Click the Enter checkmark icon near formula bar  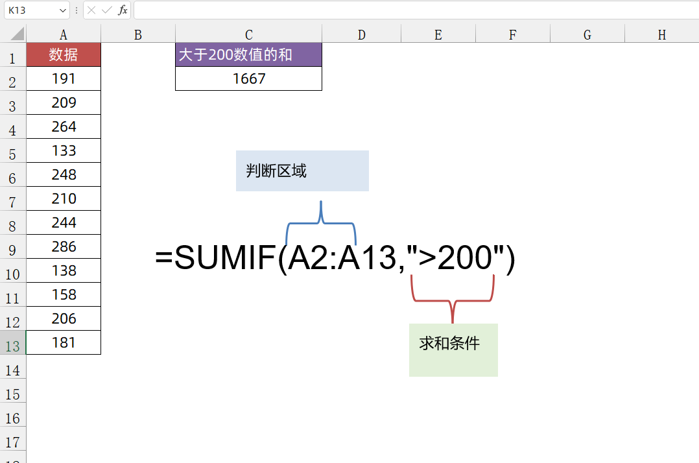108,10
